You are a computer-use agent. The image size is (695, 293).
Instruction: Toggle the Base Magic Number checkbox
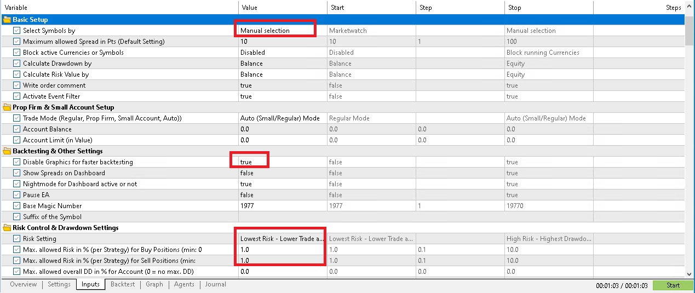[x=17, y=206]
